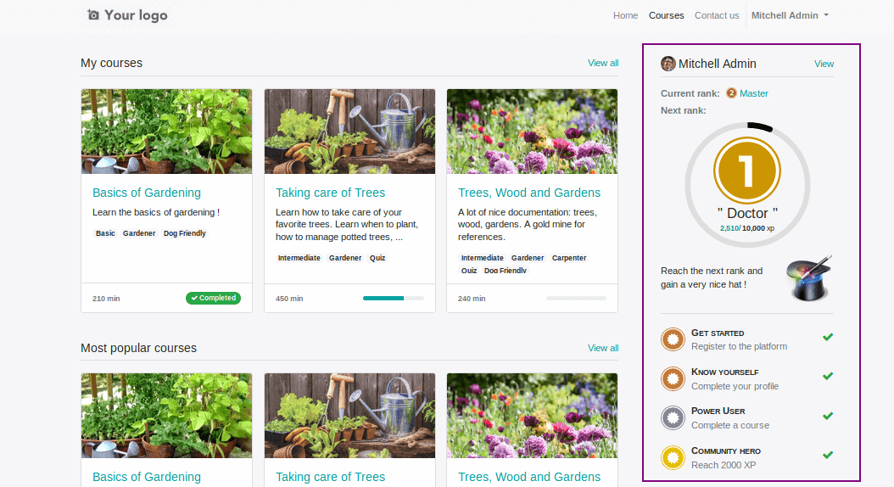Click Reach 2000 XP text
This screenshot has height=487, width=894.
724,465
